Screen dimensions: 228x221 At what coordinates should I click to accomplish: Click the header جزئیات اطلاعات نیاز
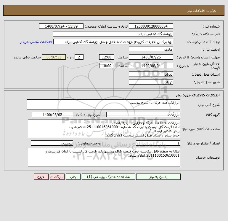tap(202, 11)
